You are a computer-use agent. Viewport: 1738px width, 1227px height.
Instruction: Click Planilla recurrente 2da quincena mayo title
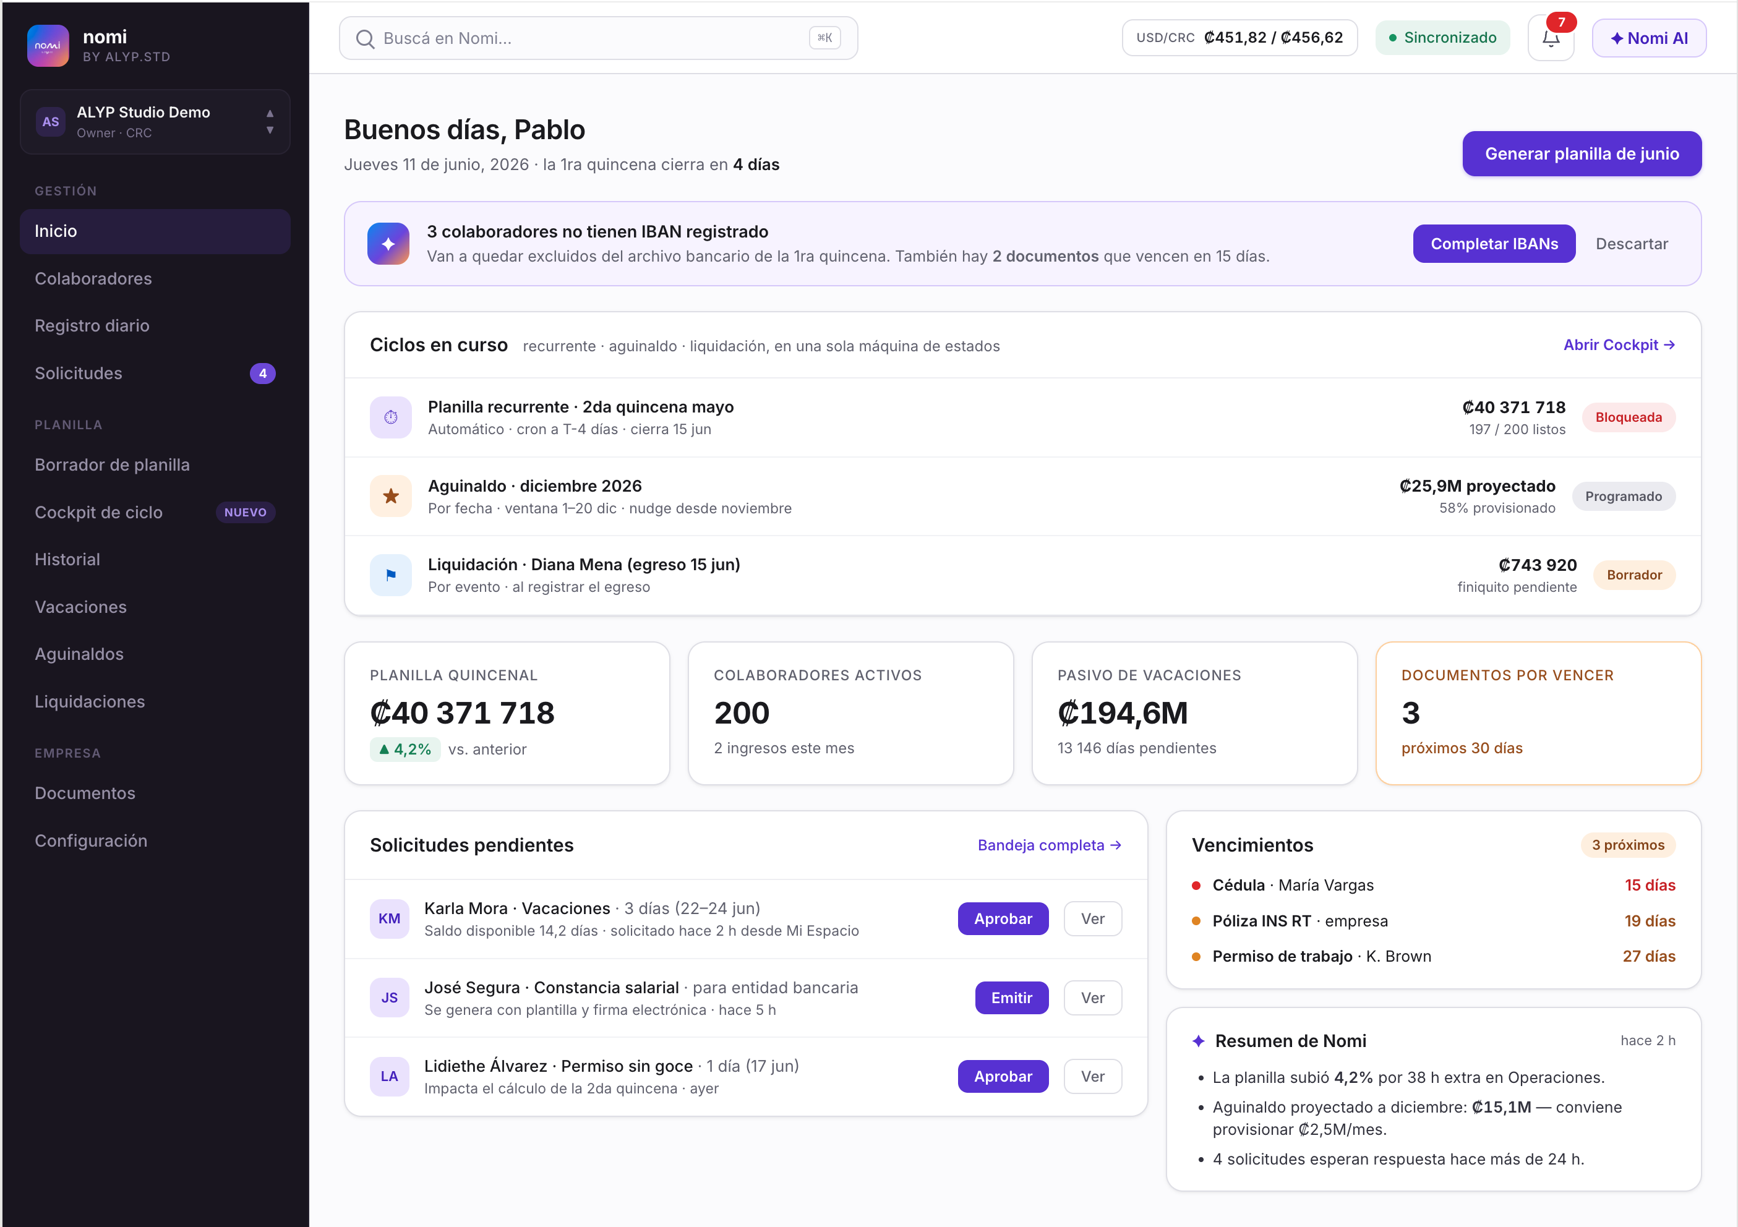point(581,407)
